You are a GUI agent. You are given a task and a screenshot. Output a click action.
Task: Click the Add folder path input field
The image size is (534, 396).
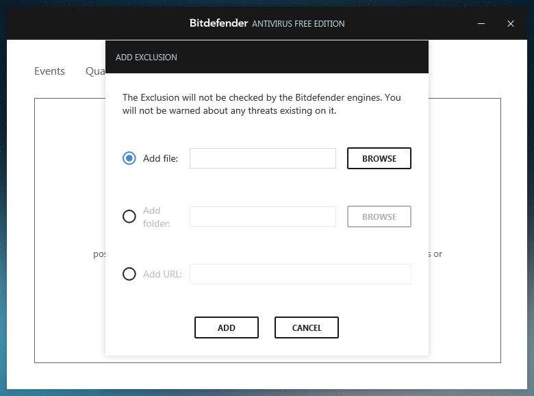tap(263, 216)
